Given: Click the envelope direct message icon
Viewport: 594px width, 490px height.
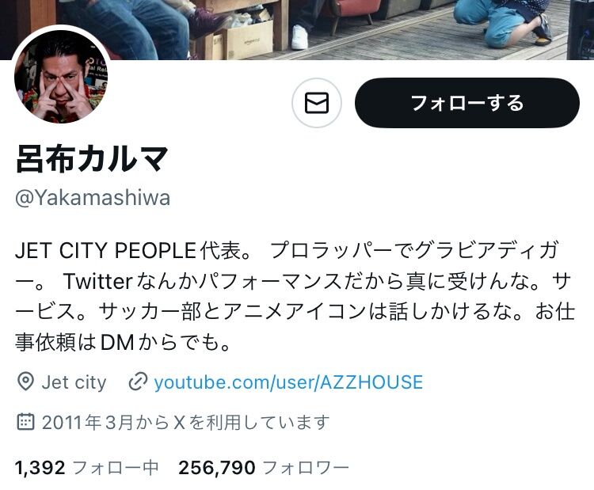Looking at the screenshot, I should point(317,103).
